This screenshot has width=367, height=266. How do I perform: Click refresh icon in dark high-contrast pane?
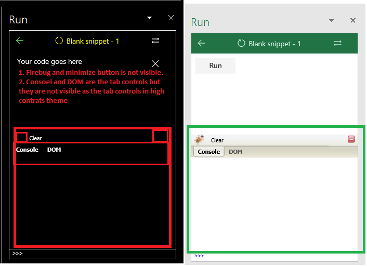pyautogui.click(x=59, y=41)
